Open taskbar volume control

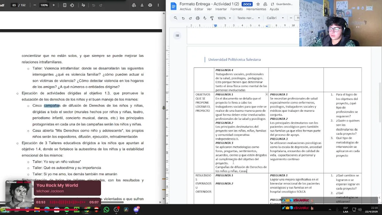click(x=360, y=210)
